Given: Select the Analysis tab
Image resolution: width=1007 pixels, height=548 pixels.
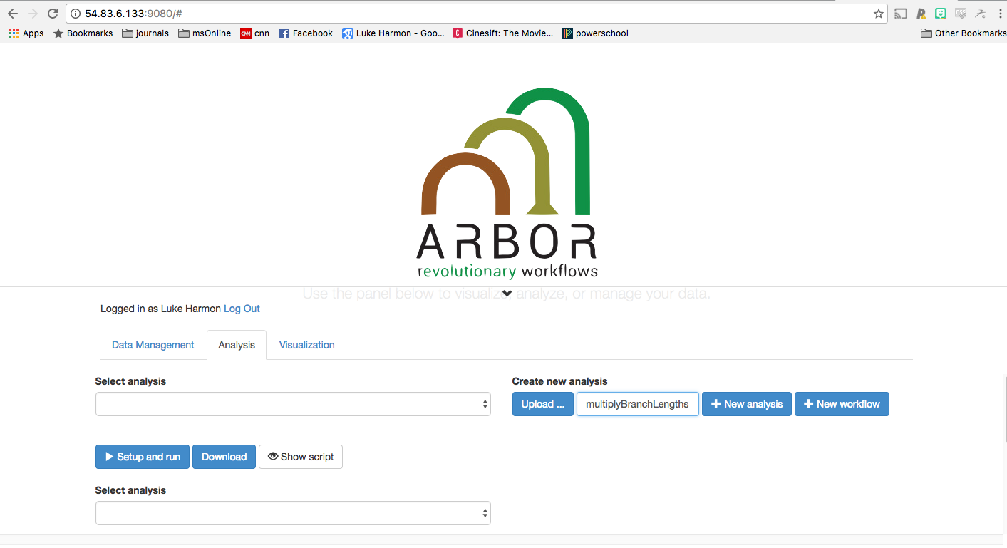Looking at the screenshot, I should coord(237,345).
